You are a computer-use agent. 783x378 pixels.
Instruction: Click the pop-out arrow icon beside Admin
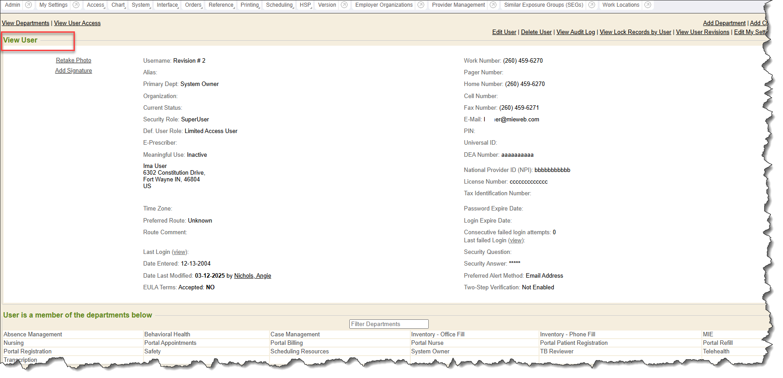point(28,5)
